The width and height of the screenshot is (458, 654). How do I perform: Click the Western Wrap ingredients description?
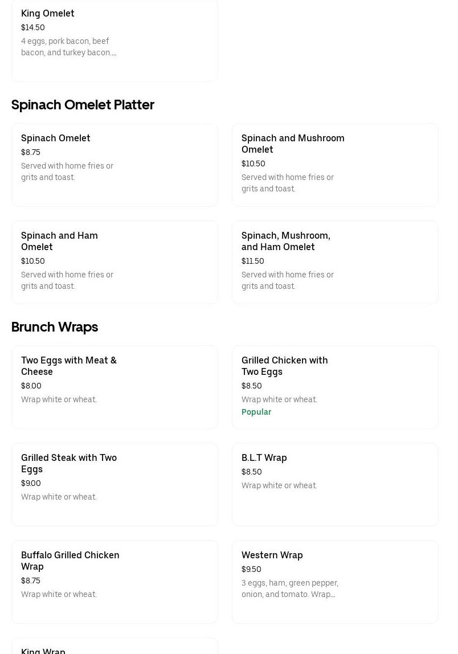point(289,588)
